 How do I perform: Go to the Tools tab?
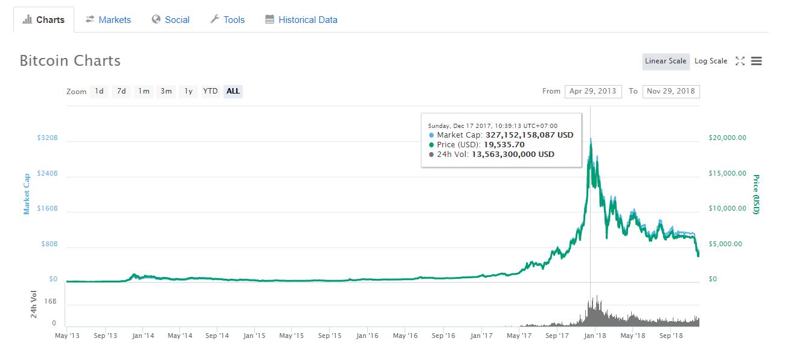(x=227, y=20)
